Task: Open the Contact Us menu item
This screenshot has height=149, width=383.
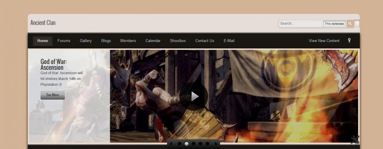Action: (205, 41)
